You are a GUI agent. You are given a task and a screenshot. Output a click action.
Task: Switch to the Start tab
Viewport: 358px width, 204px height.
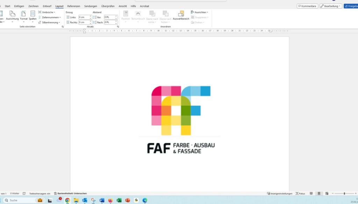click(8, 6)
